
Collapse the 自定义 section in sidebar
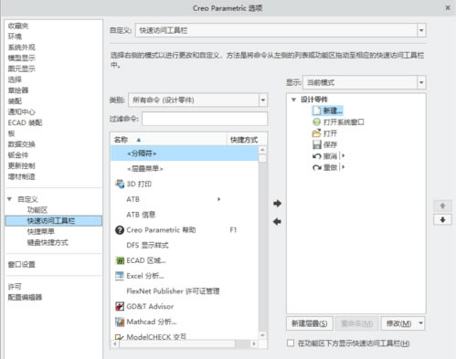pyautogui.click(x=9, y=199)
